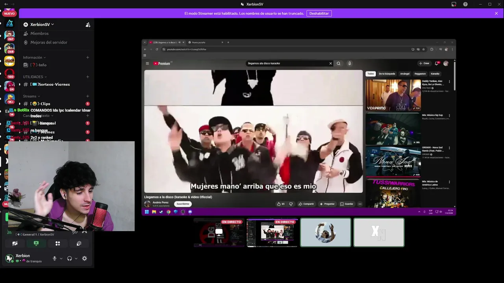Open the server with 150 badge
The image size is (504, 283).
pos(9,73)
